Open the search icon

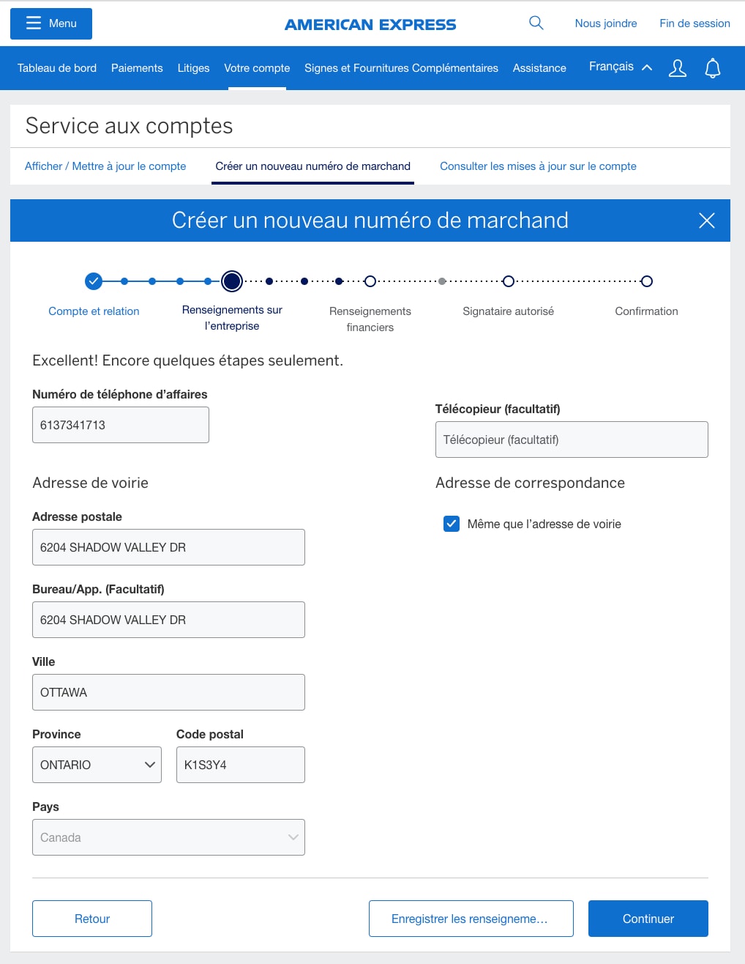(536, 23)
